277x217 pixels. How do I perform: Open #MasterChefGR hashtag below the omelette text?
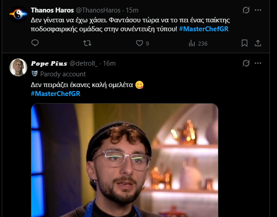(55, 93)
